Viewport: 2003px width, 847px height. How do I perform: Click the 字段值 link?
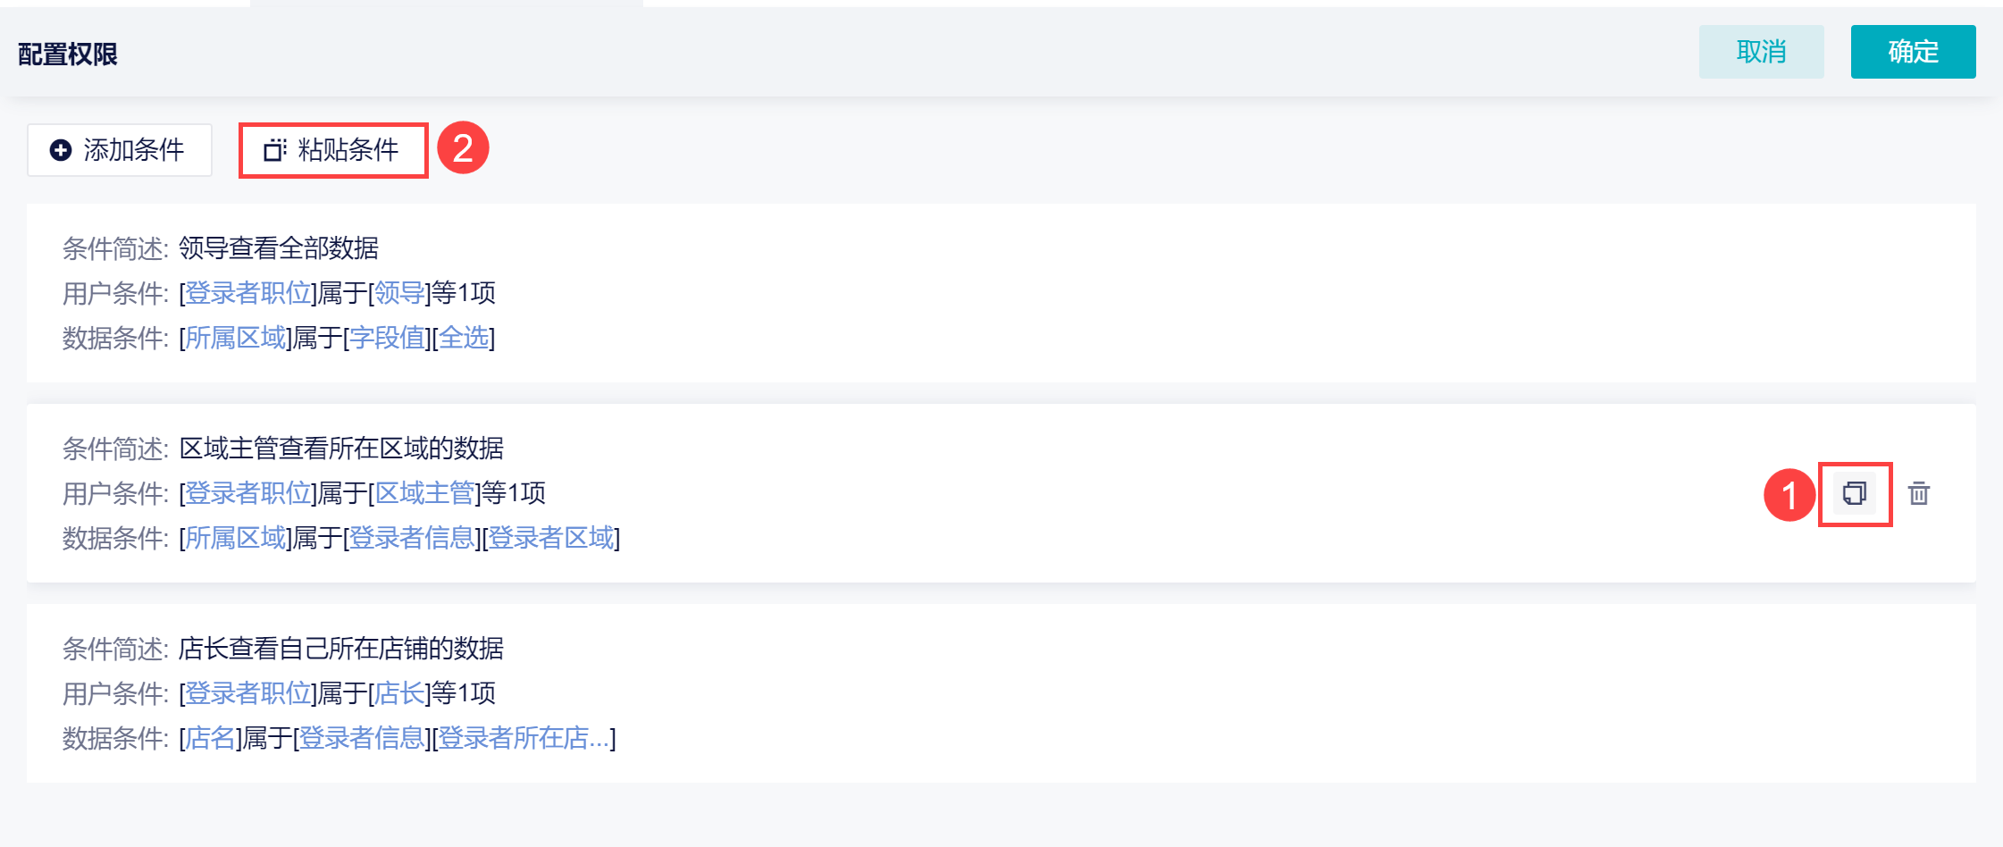pos(387,338)
